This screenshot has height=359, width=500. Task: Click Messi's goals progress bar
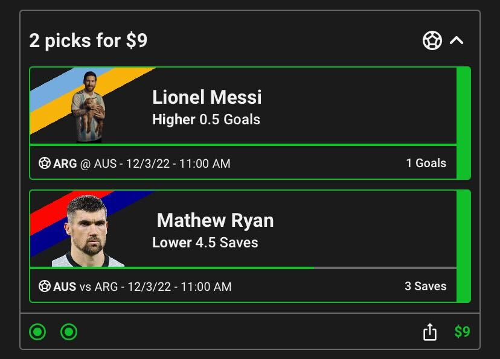[243, 145]
